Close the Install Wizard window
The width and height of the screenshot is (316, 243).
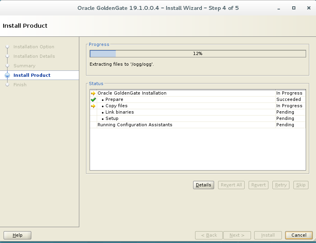point(309,8)
